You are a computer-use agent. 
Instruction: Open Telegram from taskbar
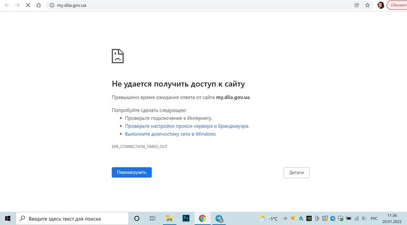click(x=219, y=218)
